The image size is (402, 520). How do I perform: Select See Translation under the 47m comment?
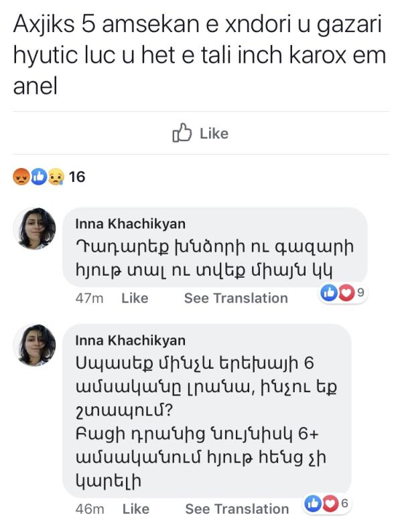coord(236,298)
